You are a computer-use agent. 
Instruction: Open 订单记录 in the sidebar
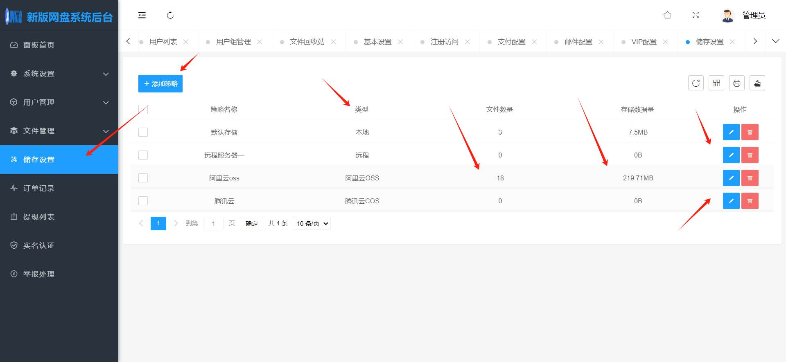pyautogui.click(x=39, y=188)
